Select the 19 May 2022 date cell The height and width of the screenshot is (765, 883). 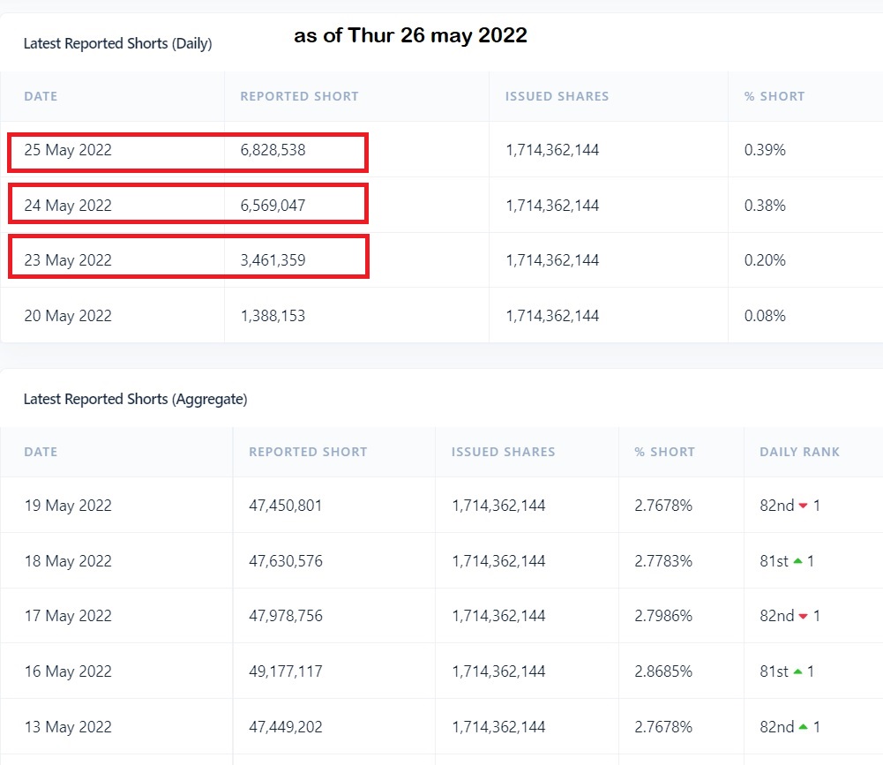click(x=68, y=506)
